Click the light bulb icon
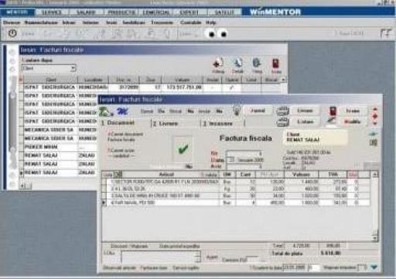 pyautogui.click(x=237, y=110)
